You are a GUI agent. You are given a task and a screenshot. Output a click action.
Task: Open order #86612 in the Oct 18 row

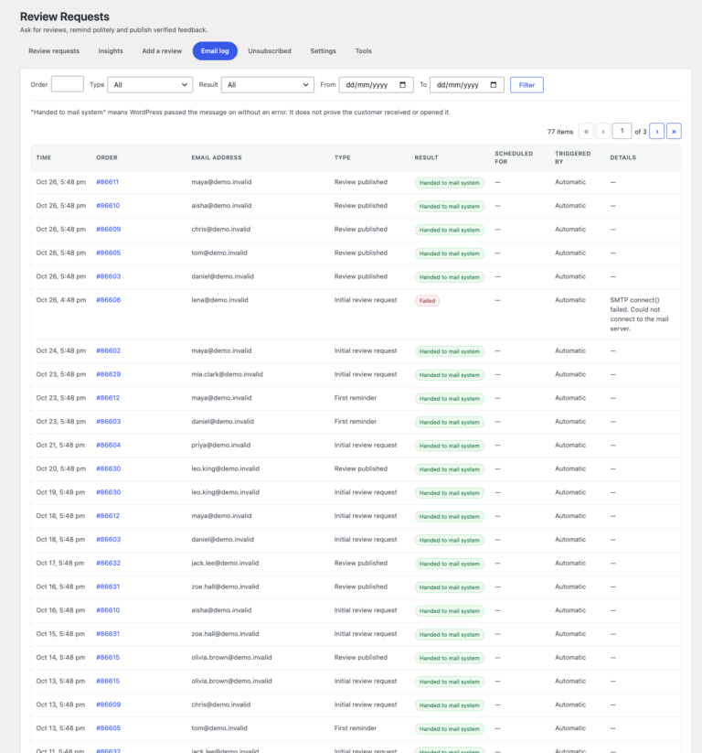[108, 516]
